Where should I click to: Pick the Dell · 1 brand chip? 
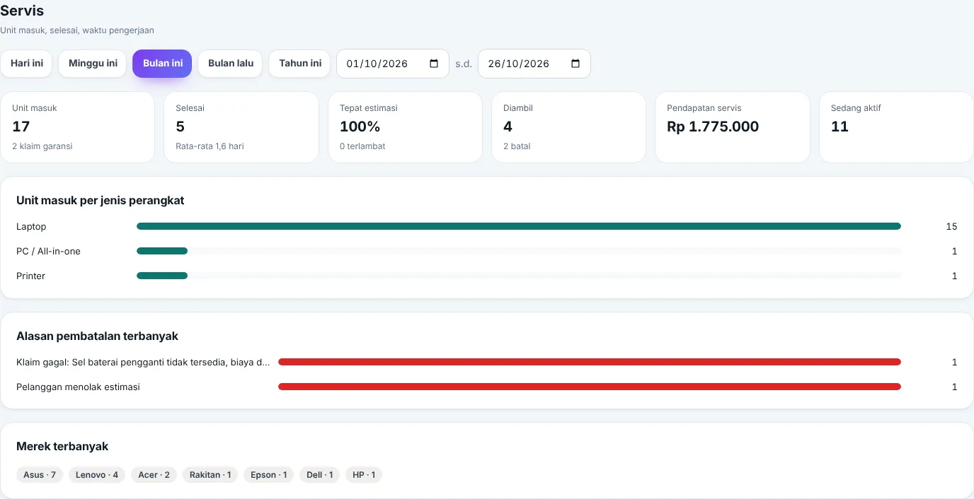320,475
